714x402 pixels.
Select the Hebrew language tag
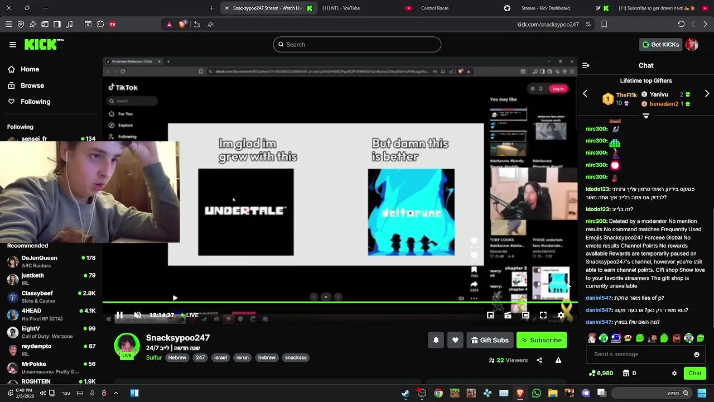click(177, 357)
